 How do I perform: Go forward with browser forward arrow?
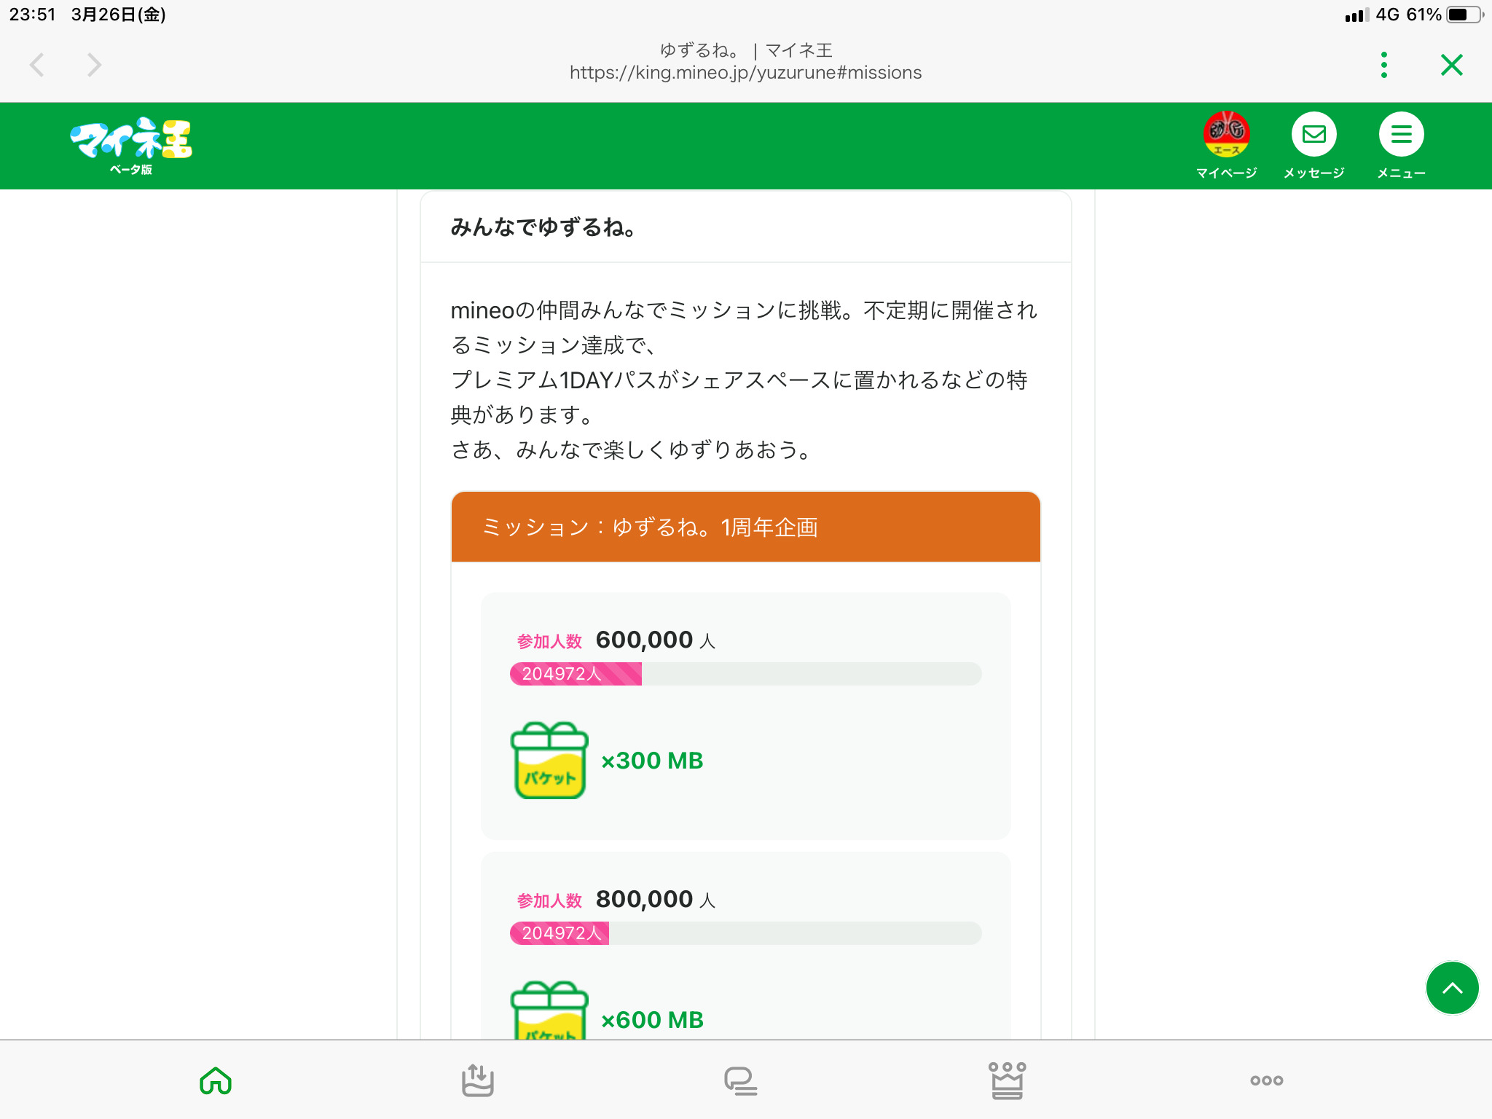click(94, 65)
